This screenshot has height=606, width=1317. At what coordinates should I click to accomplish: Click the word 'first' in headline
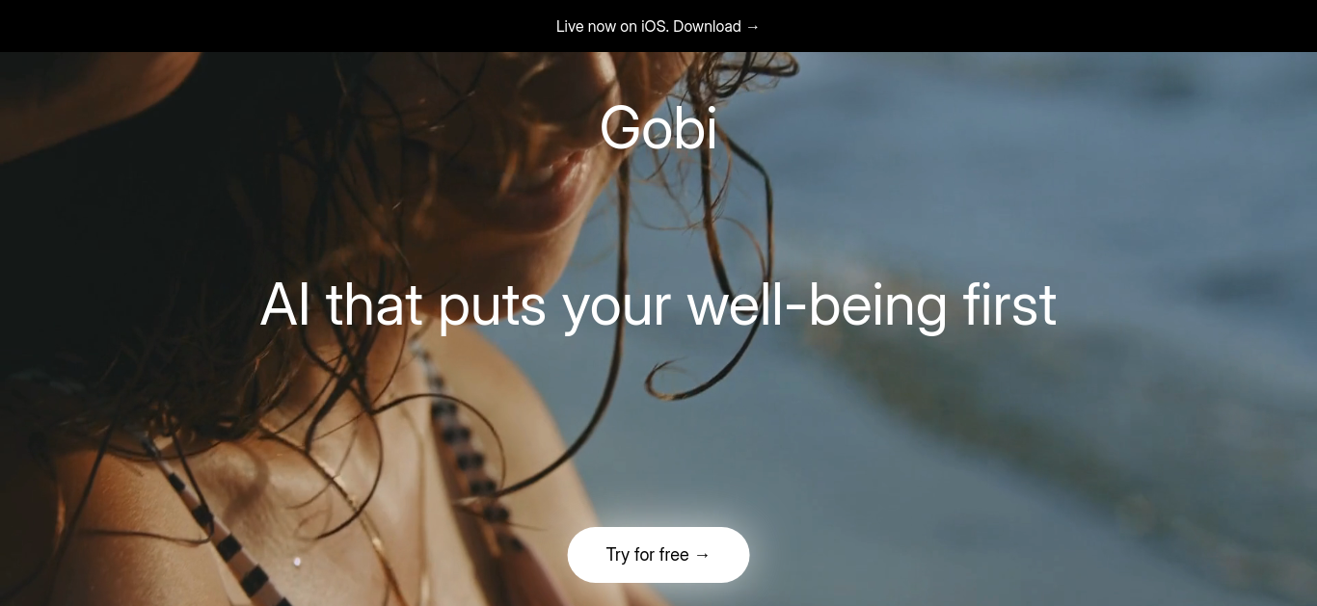[1009, 304]
